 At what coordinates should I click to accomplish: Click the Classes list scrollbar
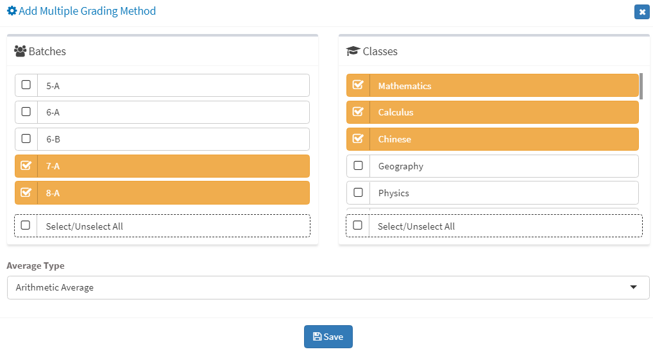pyautogui.click(x=641, y=86)
